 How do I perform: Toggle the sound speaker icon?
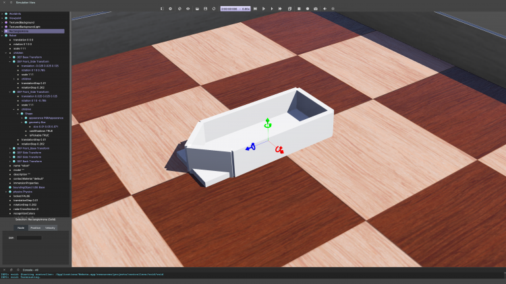pos(325,9)
